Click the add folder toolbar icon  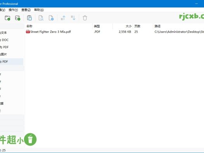click(x=7, y=18)
